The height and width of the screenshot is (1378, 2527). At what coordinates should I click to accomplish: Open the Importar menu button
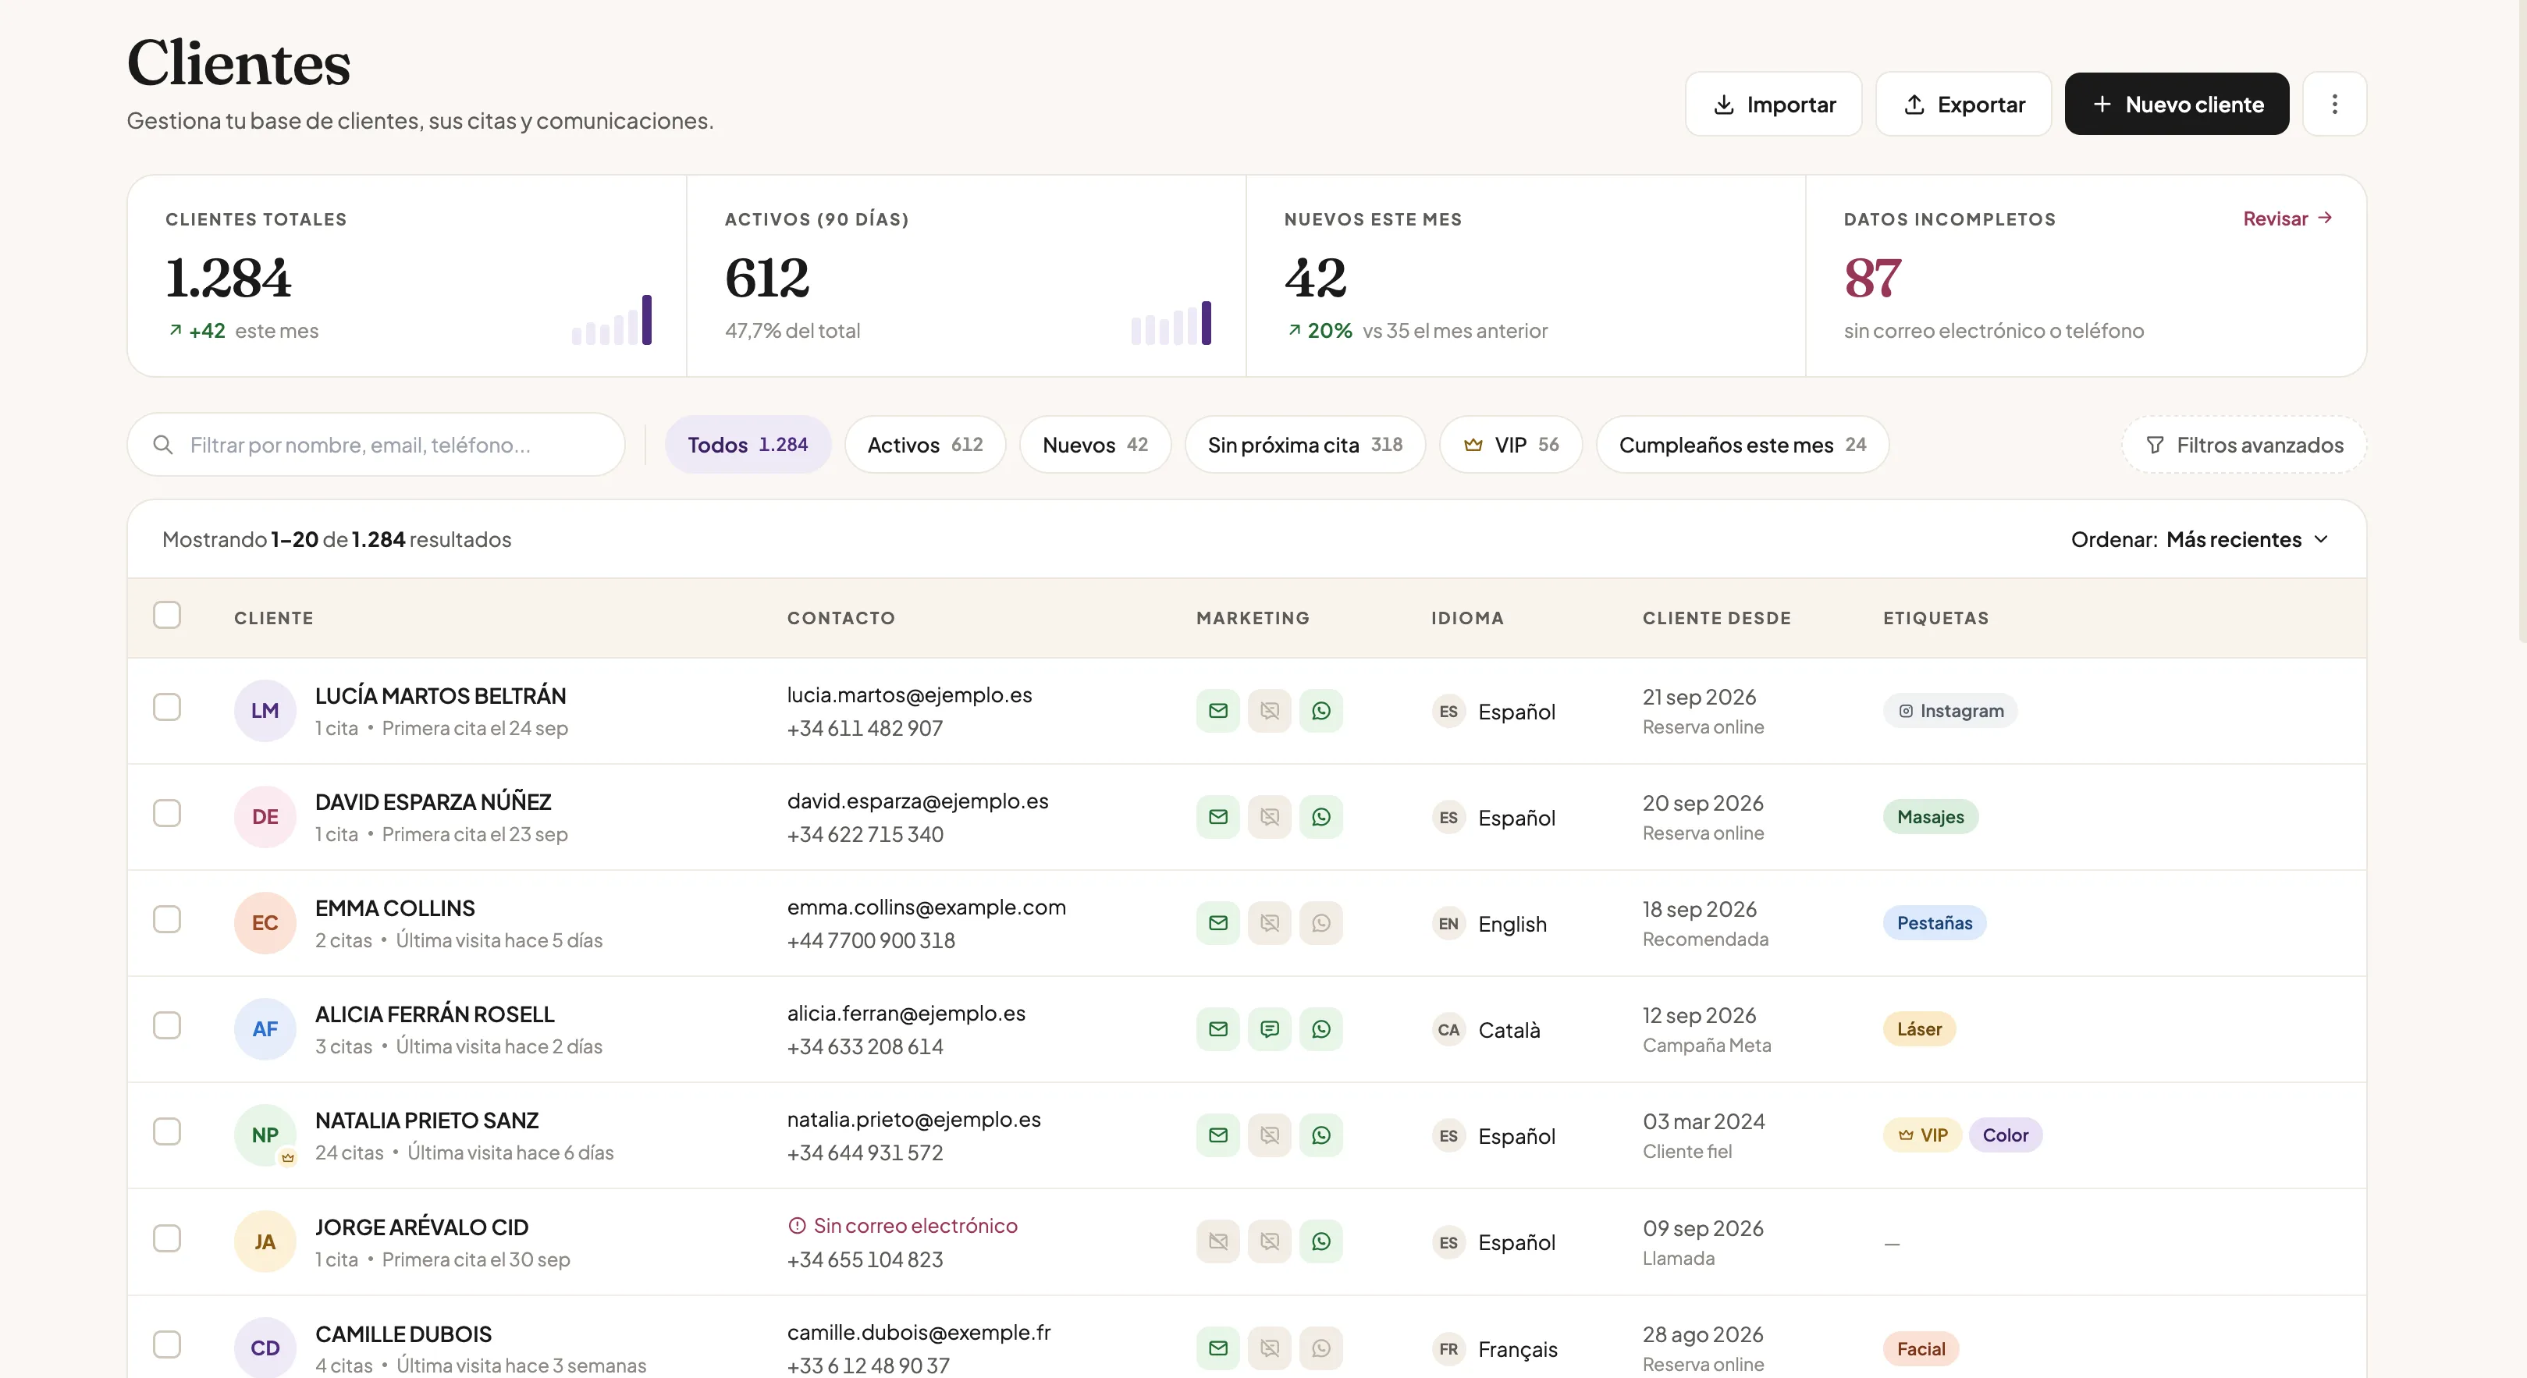1772,104
